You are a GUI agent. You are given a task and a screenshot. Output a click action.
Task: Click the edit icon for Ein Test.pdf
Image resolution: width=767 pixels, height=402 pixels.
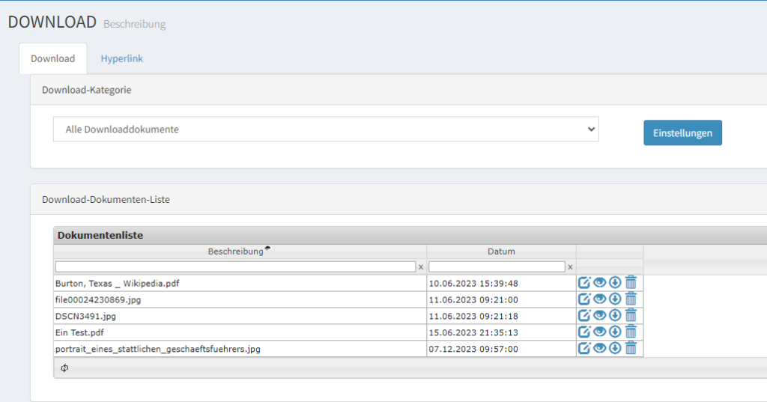coord(584,332)
